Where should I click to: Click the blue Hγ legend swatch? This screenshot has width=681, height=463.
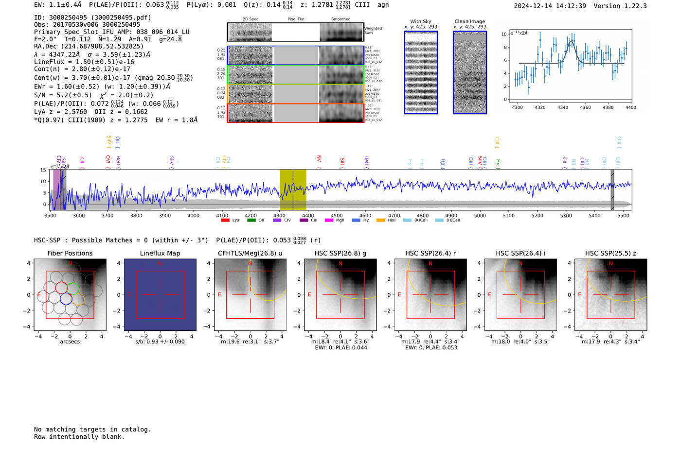356,220
